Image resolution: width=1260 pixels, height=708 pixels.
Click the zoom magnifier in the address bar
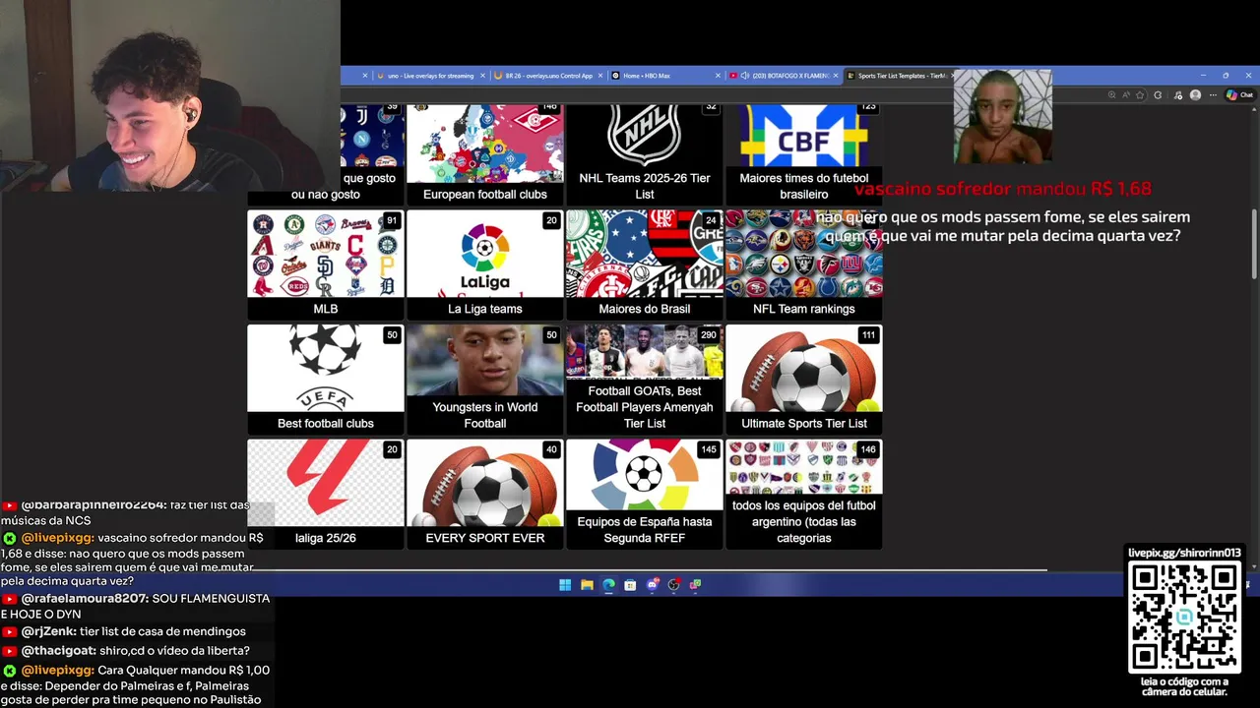1111,95
